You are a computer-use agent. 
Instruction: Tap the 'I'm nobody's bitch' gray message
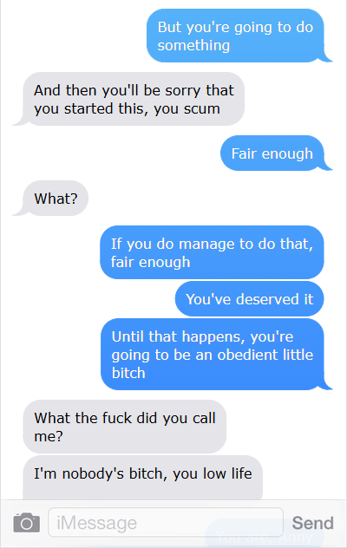[x=143, y=478]
